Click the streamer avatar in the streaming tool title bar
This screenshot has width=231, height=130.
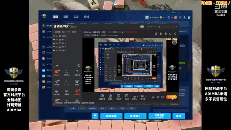(142, 27)
